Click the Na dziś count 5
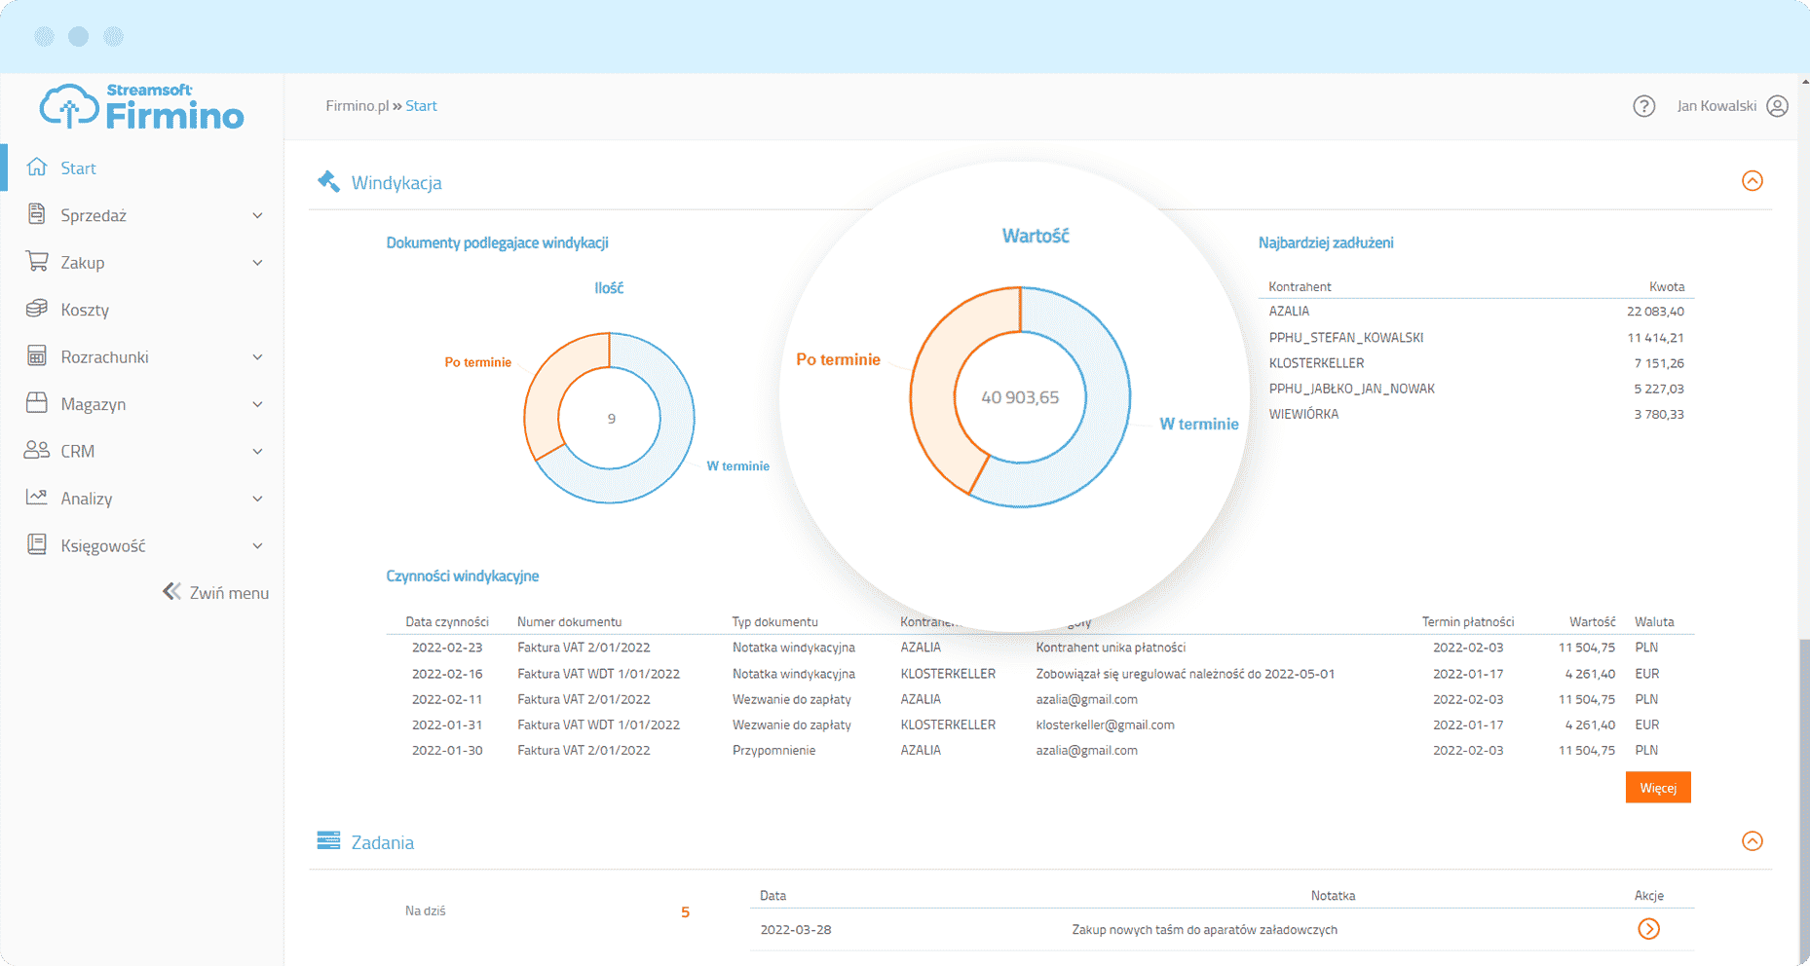The height and width of the screenshot is (966, 1810). [x=685, y=912]
